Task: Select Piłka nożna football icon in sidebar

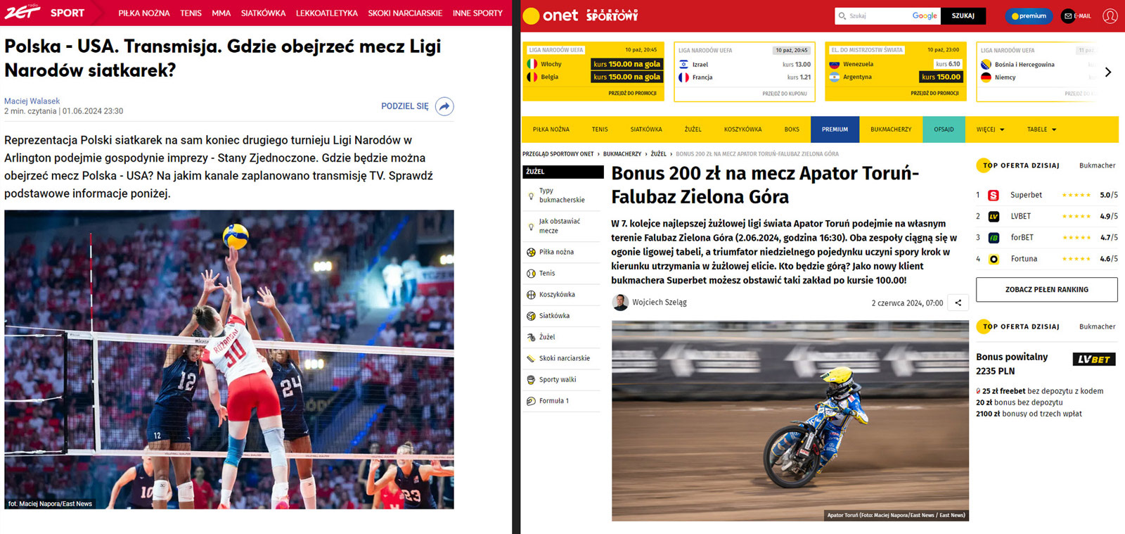Action: click(x=531, y=252)
